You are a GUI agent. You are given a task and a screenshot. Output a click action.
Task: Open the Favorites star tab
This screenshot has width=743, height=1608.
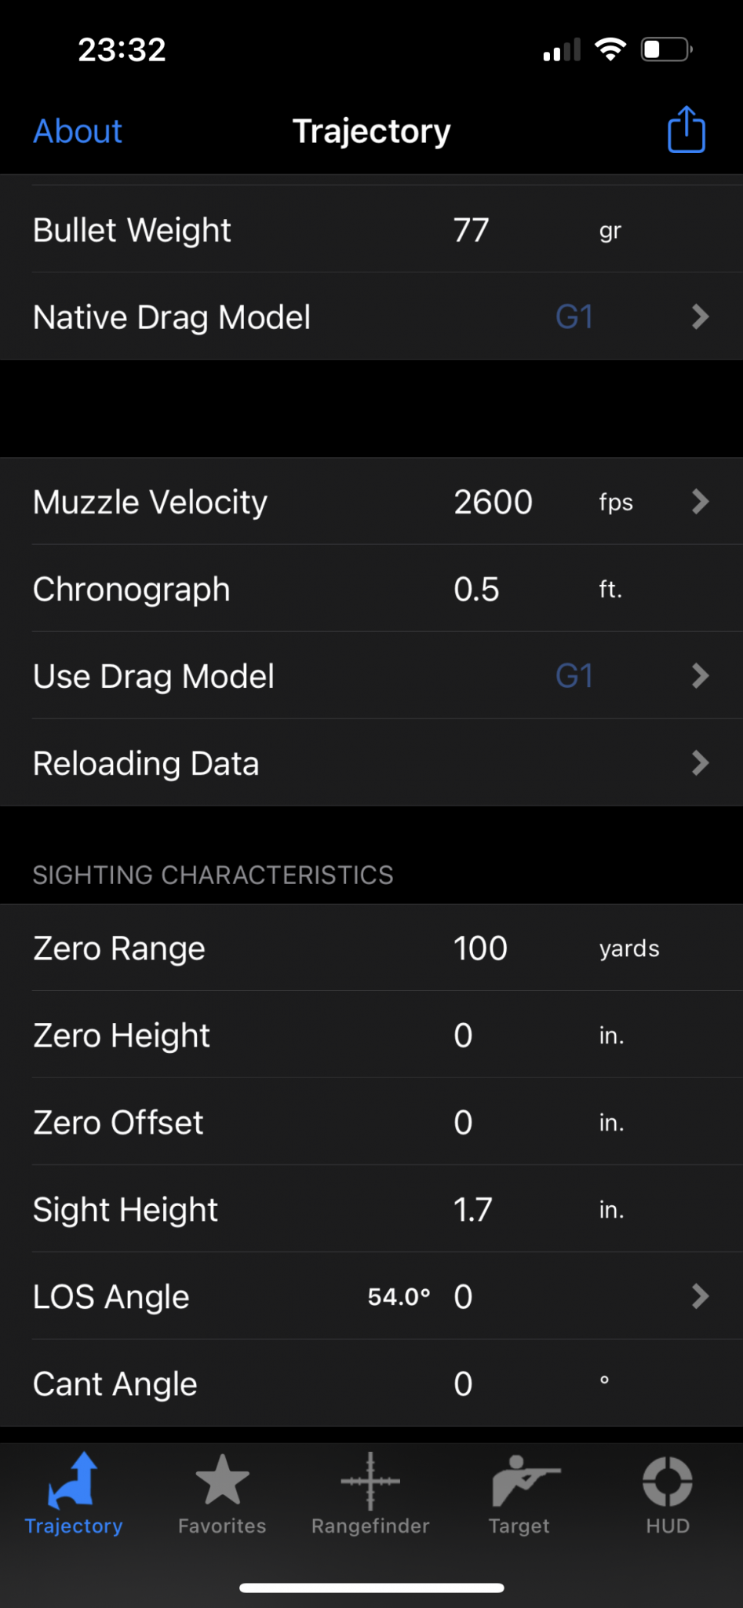coord(222,1494)
